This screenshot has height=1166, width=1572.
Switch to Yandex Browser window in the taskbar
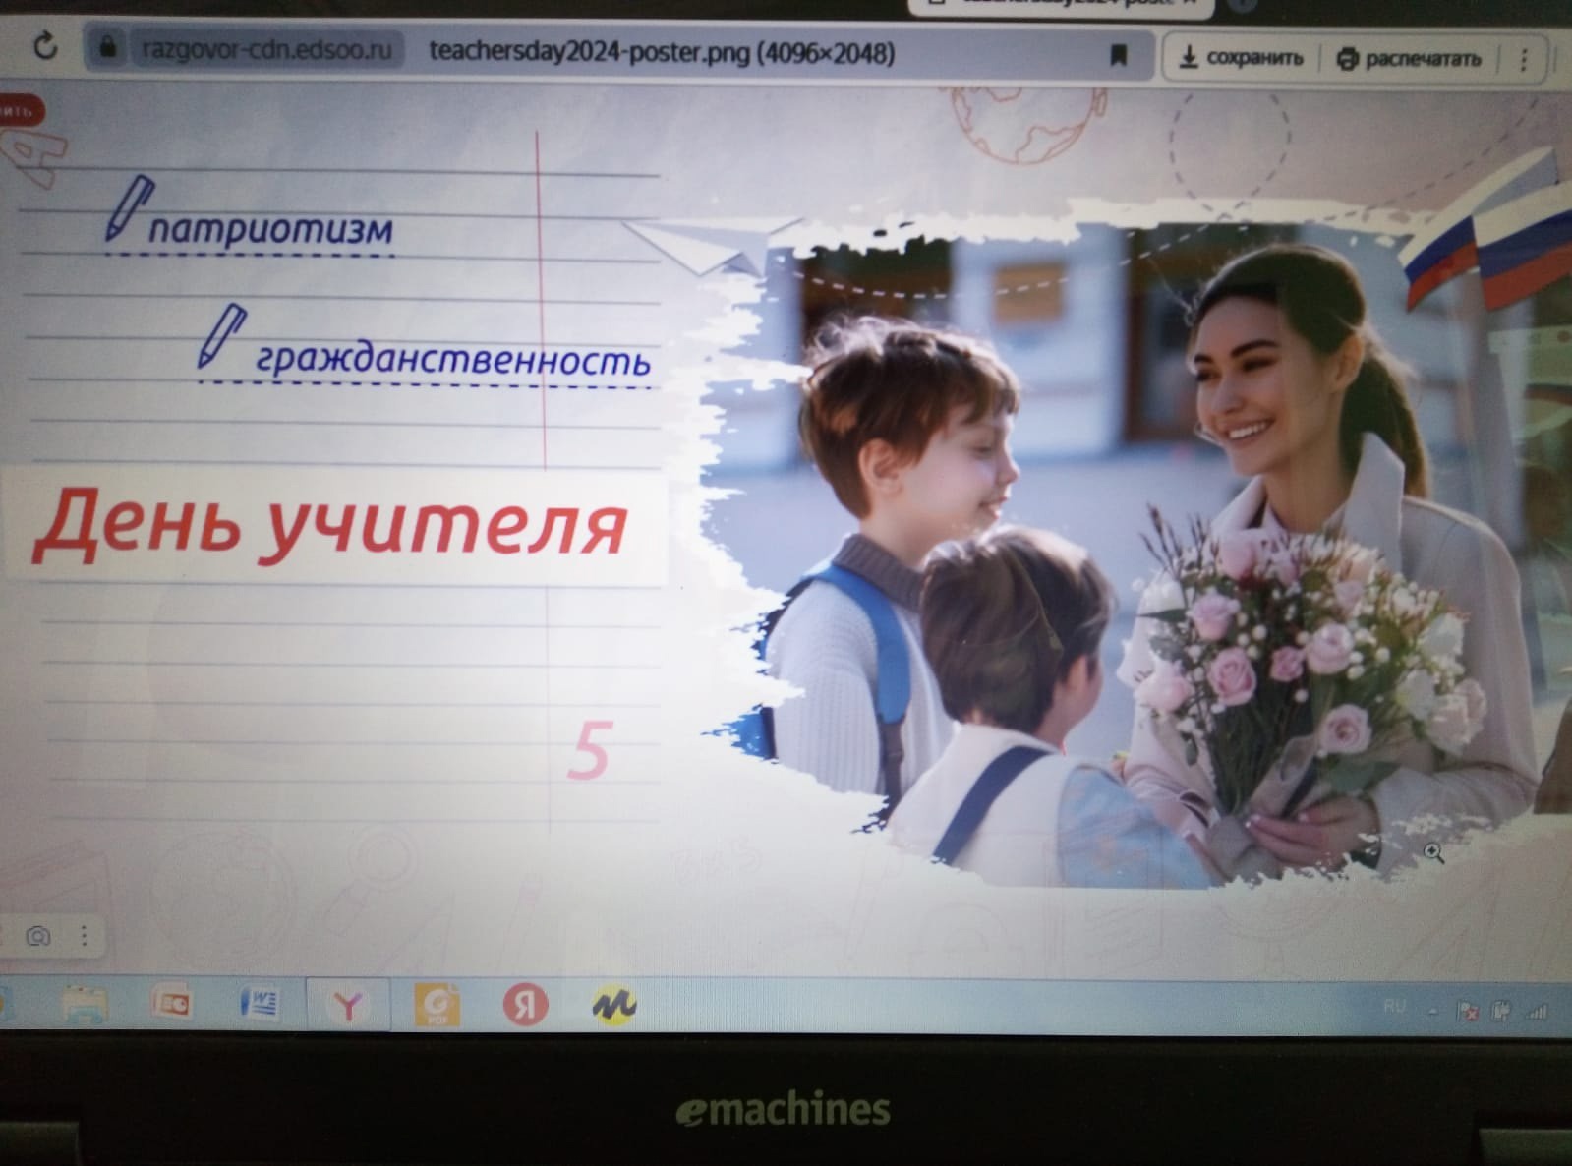347,1006
